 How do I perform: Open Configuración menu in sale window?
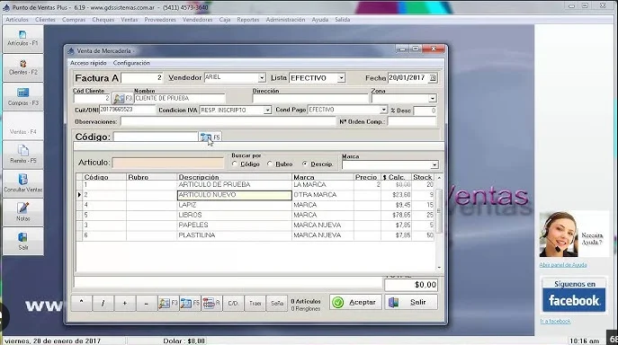(x=131, y=63)
